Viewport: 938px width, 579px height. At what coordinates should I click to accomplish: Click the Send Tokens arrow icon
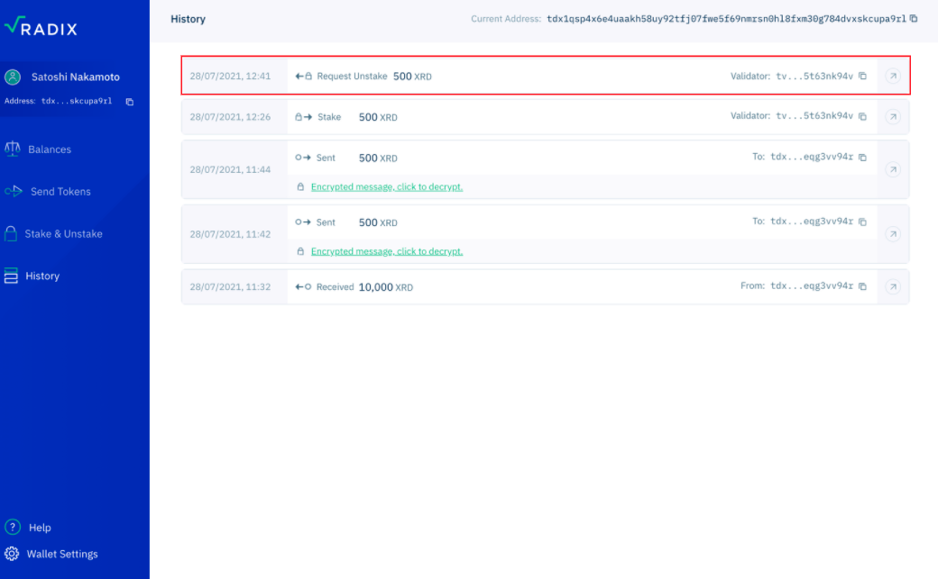click(14, 191)
